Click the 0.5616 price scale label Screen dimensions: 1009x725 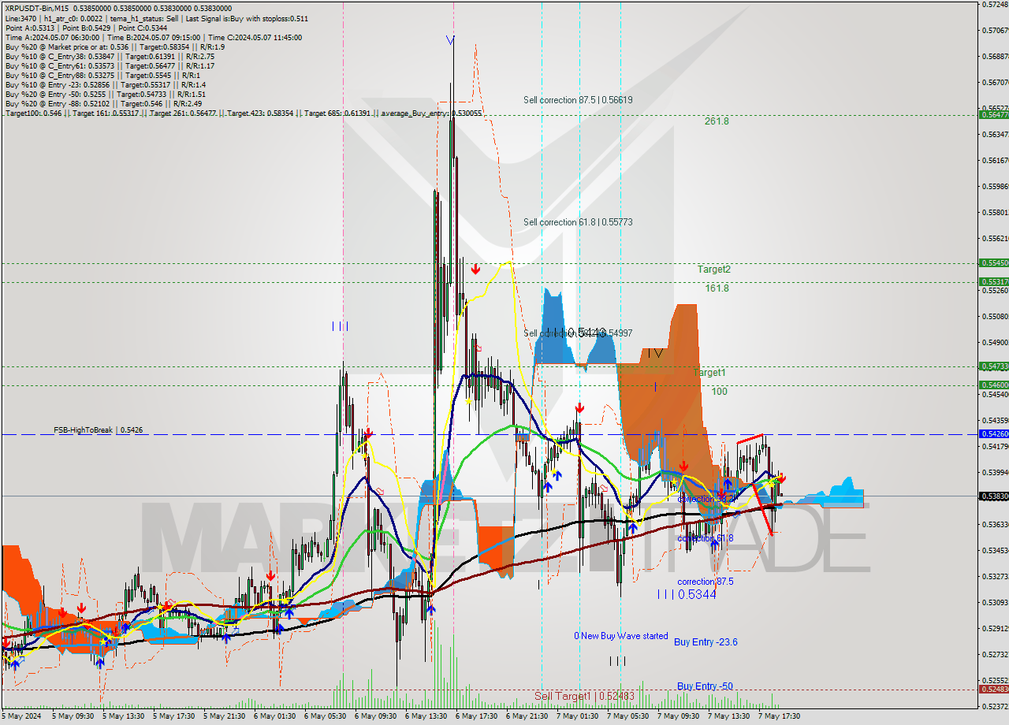995,161
